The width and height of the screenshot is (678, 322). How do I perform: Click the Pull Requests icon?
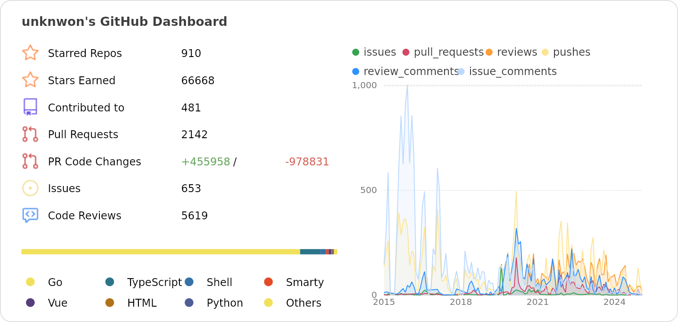pyautogui.click(x=30, y=134)
